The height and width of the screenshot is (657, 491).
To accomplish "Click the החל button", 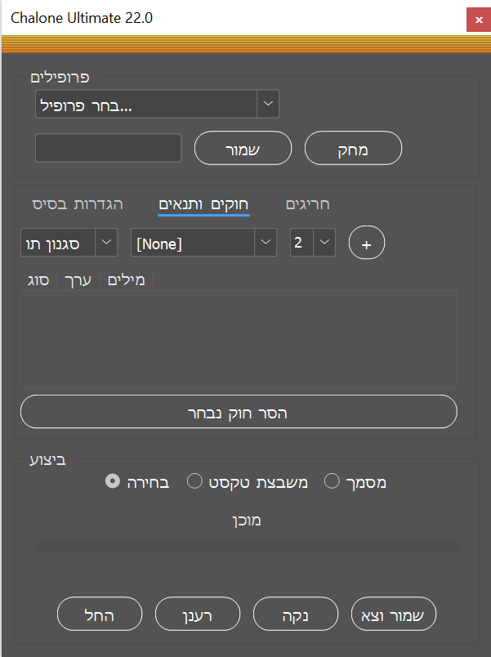I will (x=100, y=615).
